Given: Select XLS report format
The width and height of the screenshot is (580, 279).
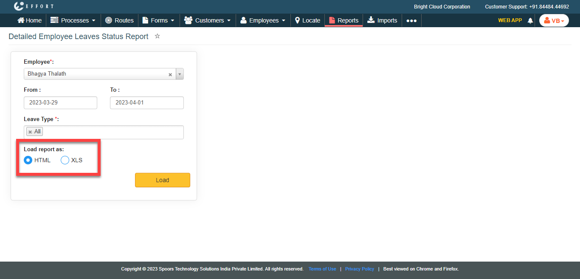Looking at the screenshot, I should point(65,160).
